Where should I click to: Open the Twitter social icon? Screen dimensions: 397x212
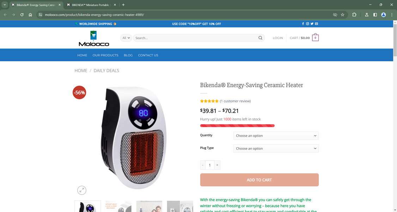point(312,24)
